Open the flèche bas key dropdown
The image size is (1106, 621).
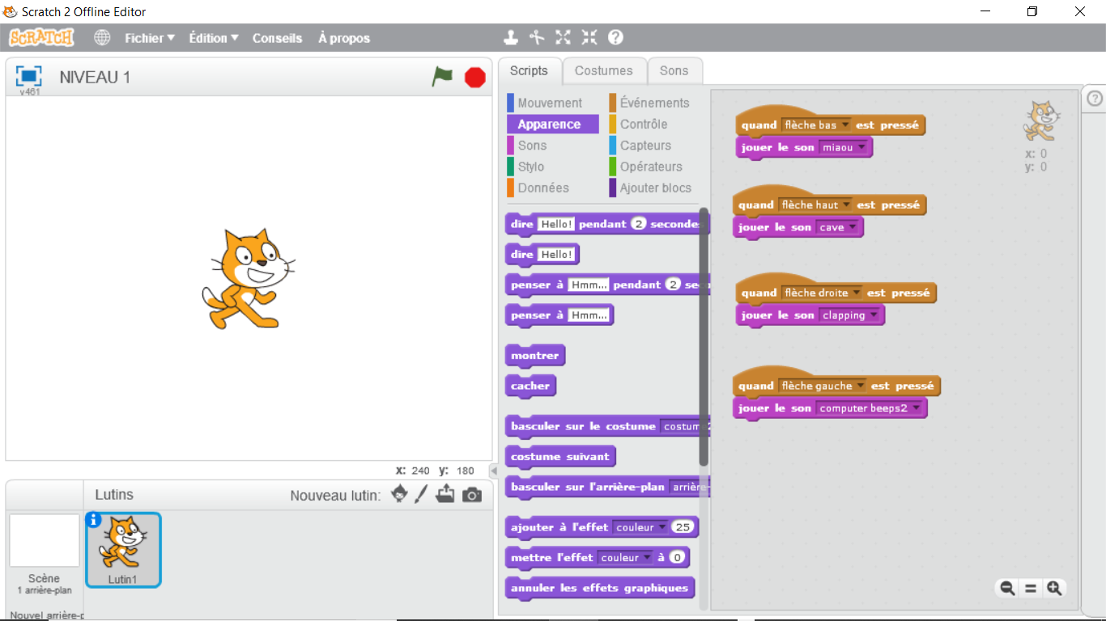[x=816, y=125]
